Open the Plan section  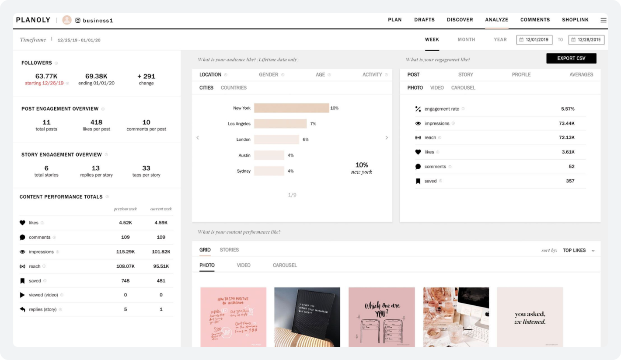[x=395, y=20]
